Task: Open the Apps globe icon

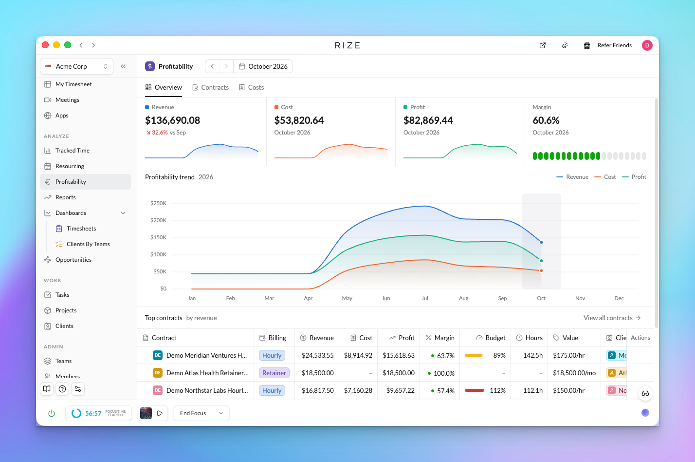Action: click(x=48, y=115)
